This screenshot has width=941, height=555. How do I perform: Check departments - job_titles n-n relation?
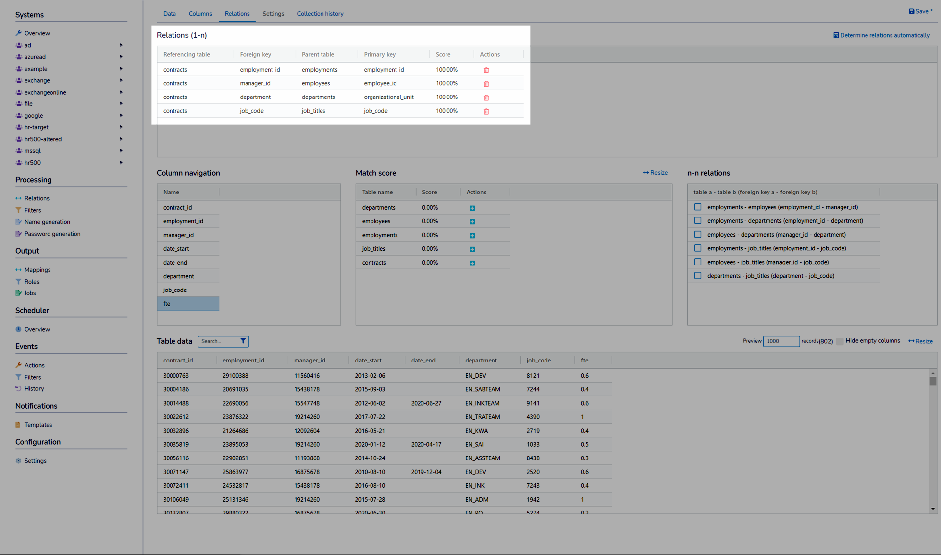[698, 276]
